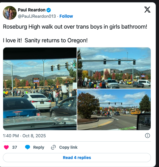View the top right protest photo

click(x=114, y=68)
